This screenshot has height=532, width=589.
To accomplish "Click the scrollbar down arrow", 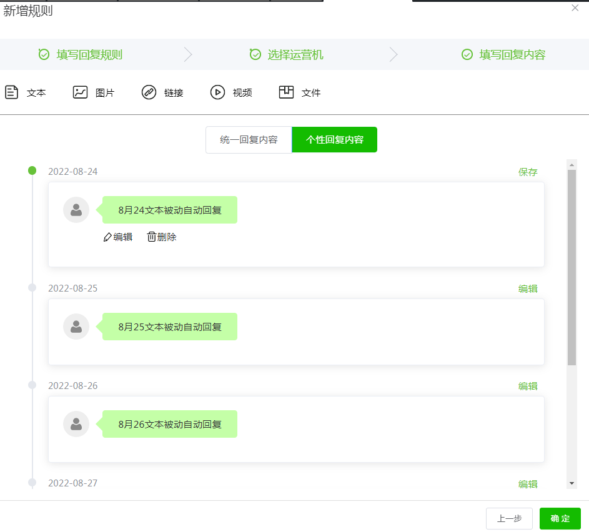I will point(572,483).
